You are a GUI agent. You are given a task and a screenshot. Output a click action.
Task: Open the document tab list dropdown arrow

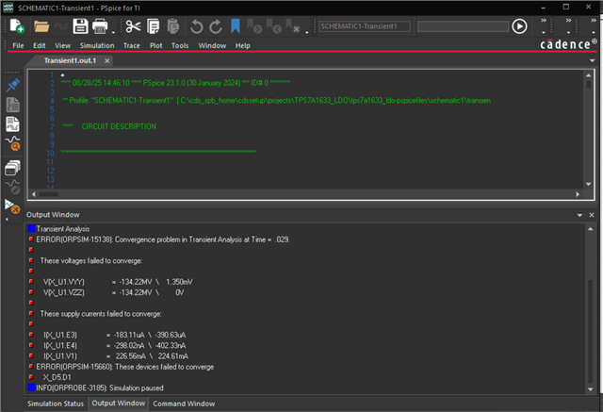pyautogui.click(x=593, y=60)
